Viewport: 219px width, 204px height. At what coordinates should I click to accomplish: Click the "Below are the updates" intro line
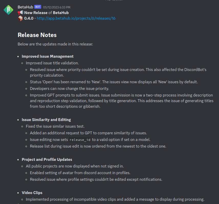(x=55, y=44)
